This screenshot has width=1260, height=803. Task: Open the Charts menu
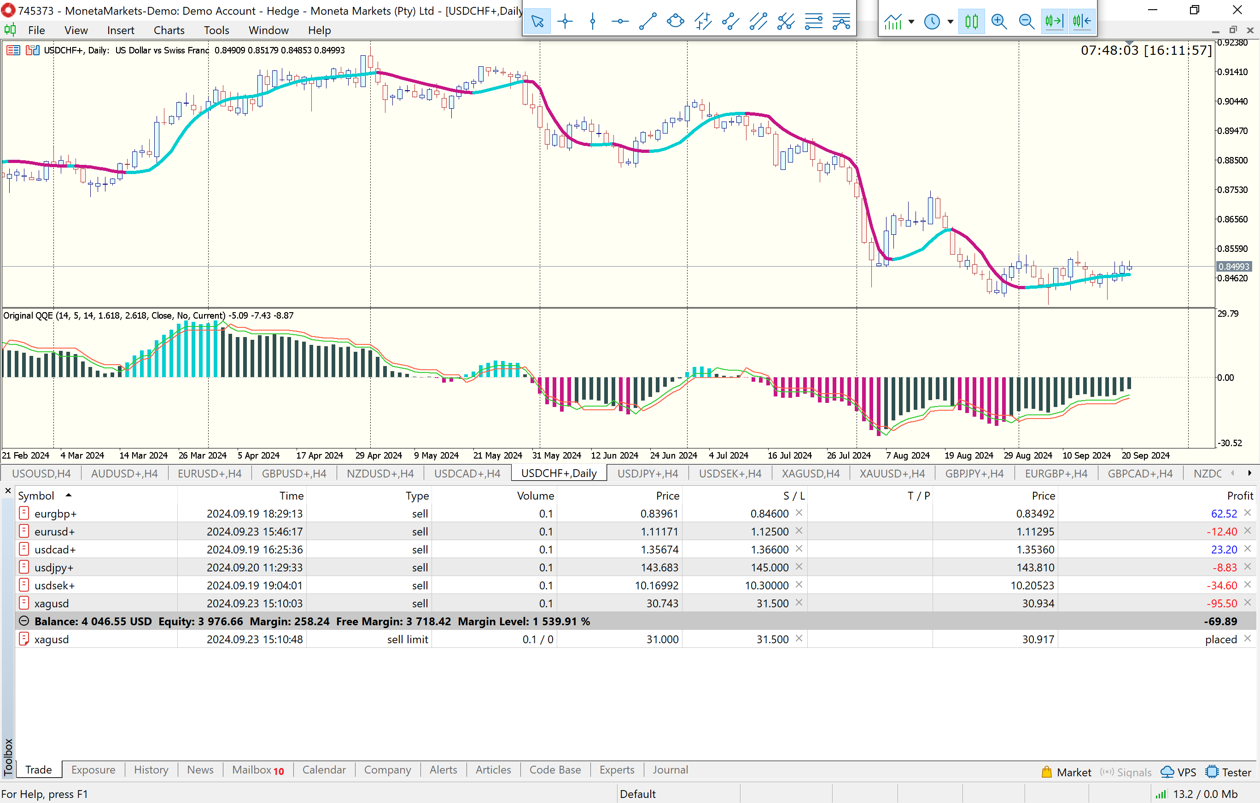[x=169, y=30]
